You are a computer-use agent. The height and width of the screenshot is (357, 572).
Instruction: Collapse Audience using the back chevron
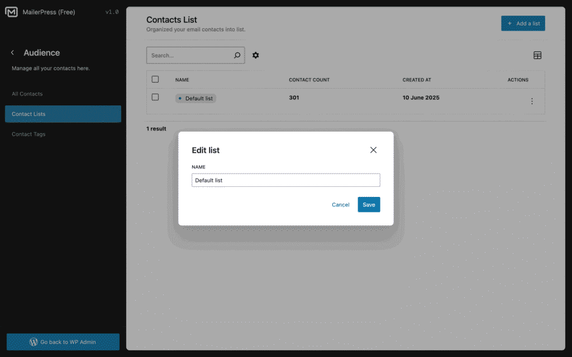12,52
